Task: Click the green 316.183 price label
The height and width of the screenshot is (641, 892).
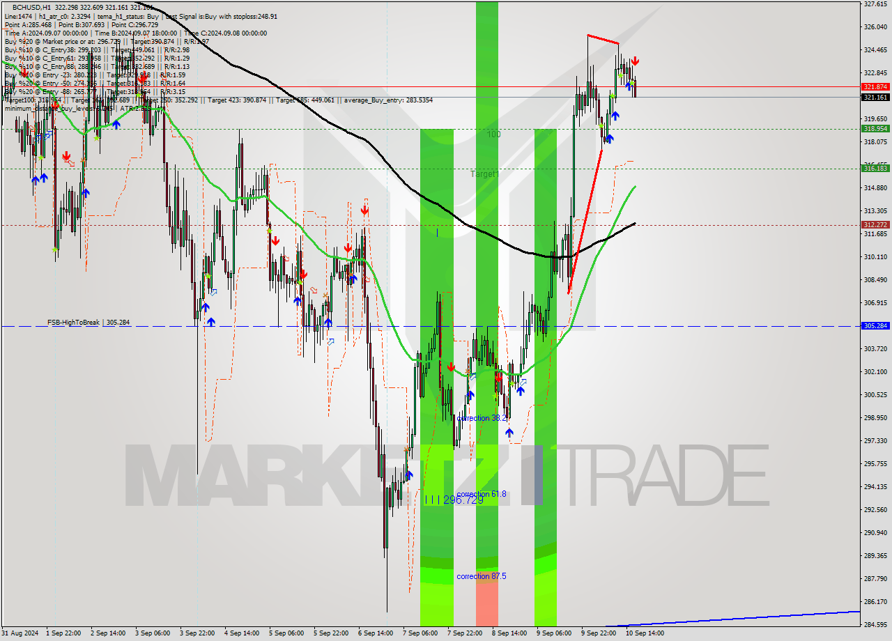Action: click(x=875, y=168)
